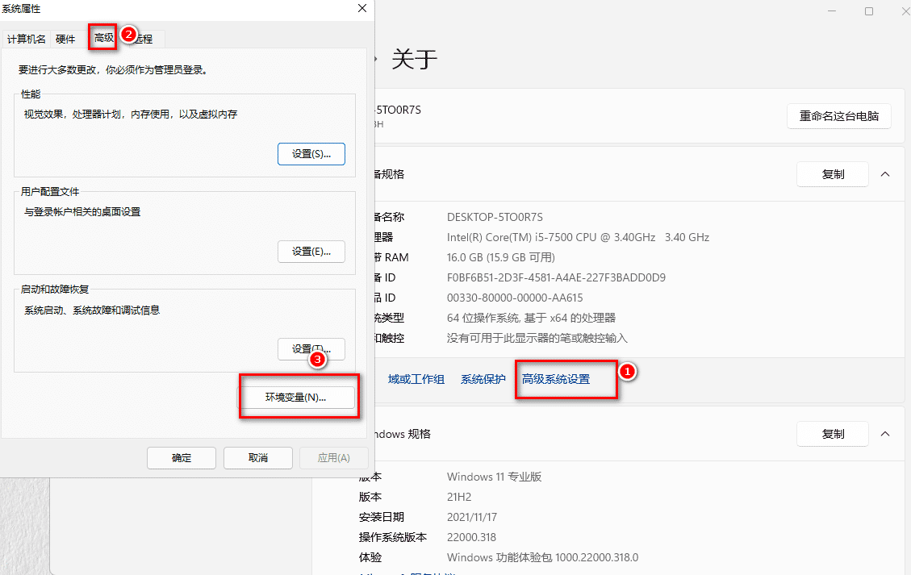Confirm the dialog with 确定

(182, 458)
